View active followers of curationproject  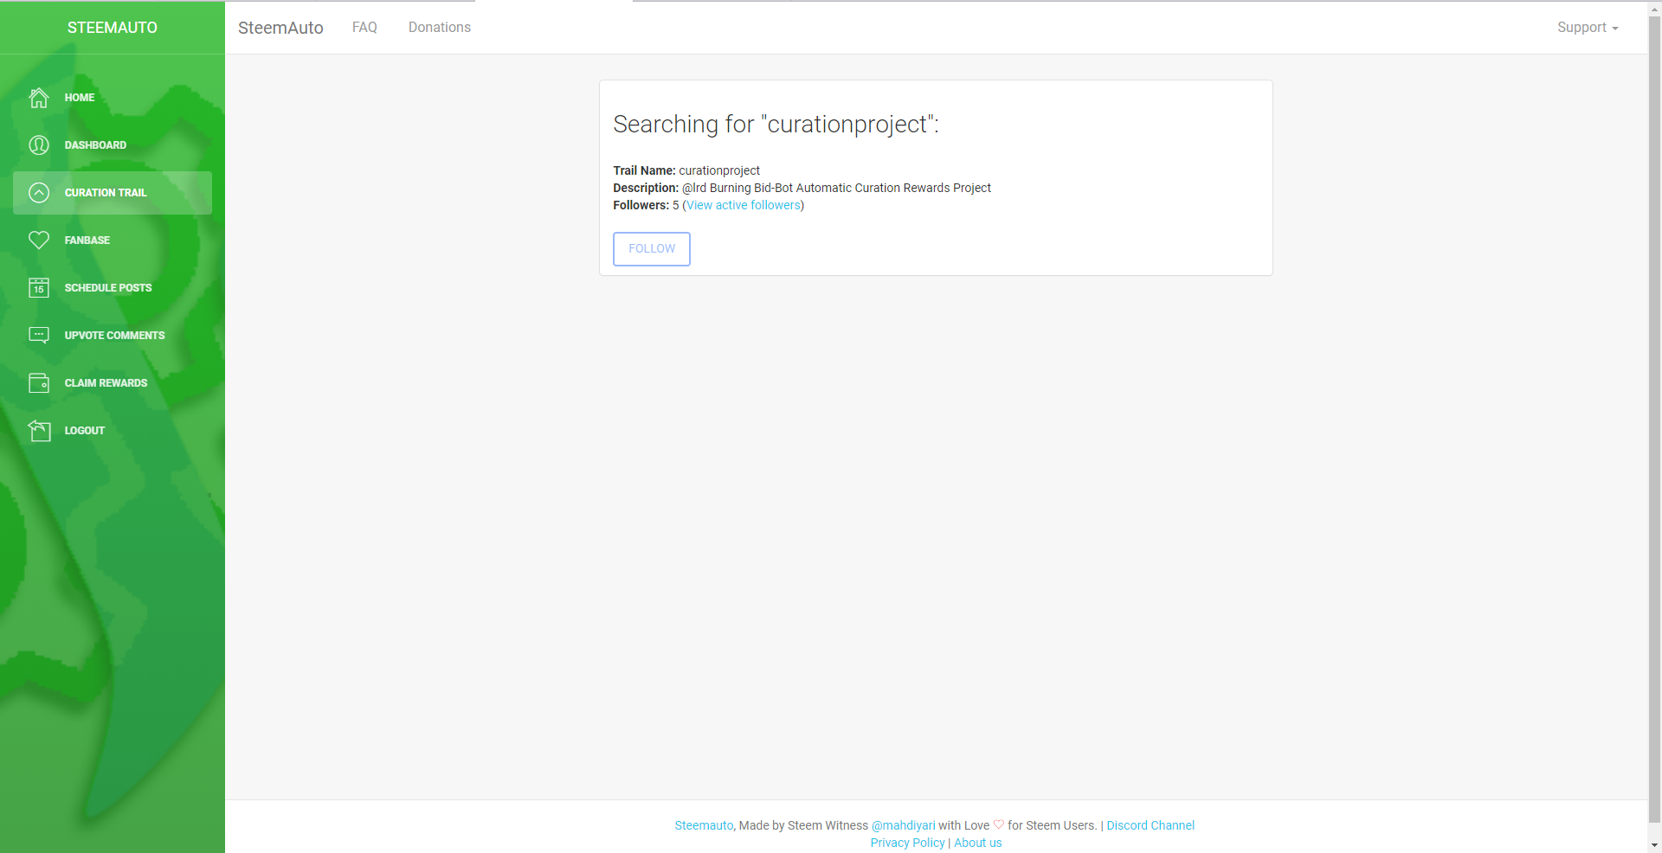click(744, 206)
